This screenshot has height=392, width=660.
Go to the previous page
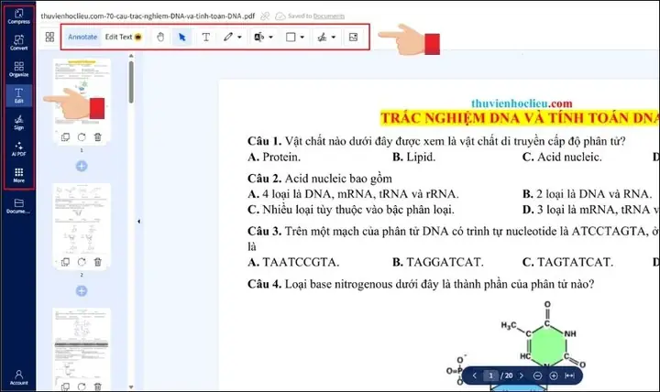click(x=475, y=376)
